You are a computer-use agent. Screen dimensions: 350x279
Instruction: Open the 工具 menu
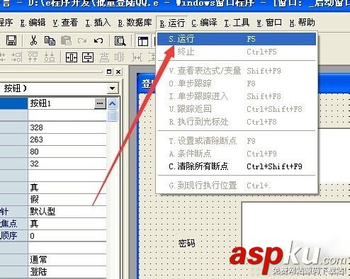237,23
